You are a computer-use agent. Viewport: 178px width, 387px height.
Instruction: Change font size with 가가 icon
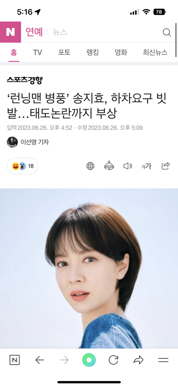pos(146,166)
